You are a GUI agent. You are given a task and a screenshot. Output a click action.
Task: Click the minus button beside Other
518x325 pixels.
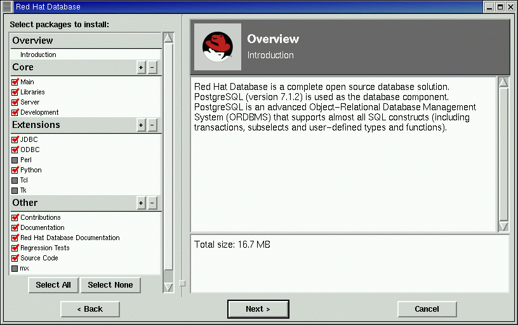tap(152, 203)
